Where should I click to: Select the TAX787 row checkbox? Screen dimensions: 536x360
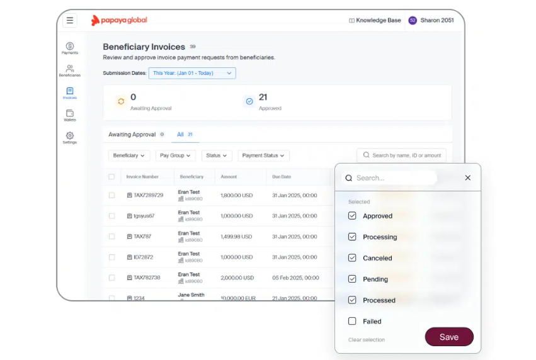tap(111, 237)
